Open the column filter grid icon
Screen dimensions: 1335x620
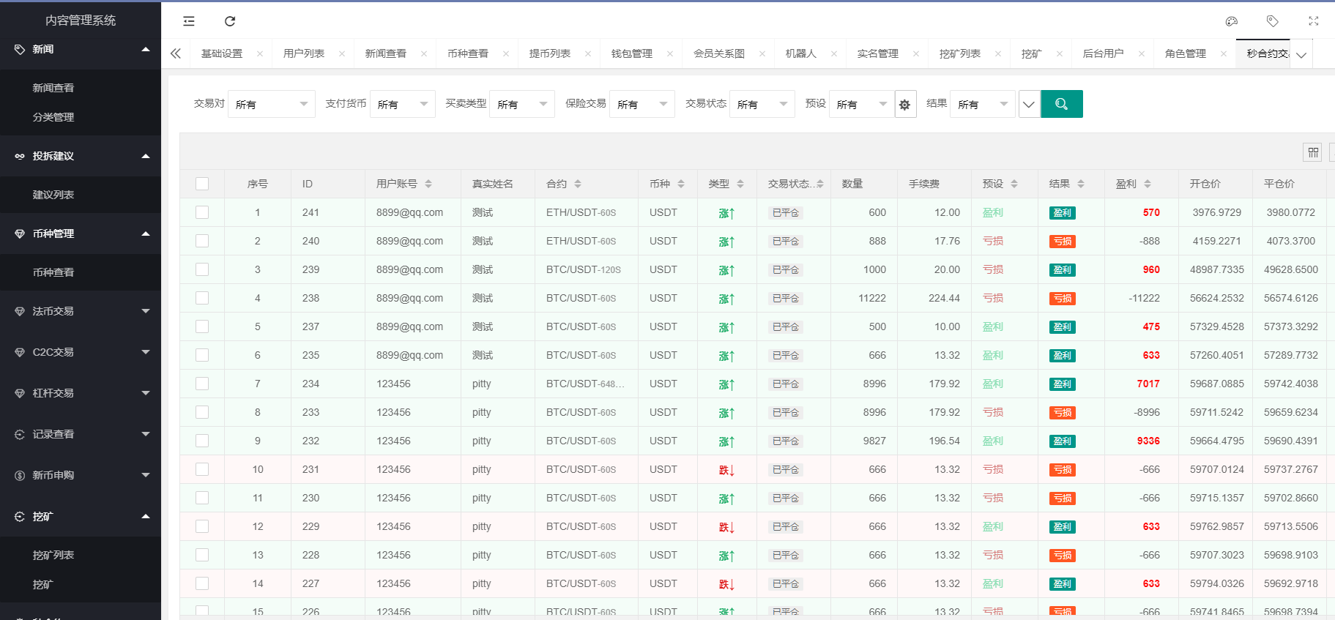[1313, 152]
